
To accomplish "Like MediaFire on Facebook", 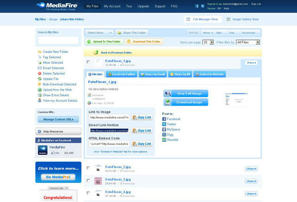I will pyautogui.click(x=55, y=153).
